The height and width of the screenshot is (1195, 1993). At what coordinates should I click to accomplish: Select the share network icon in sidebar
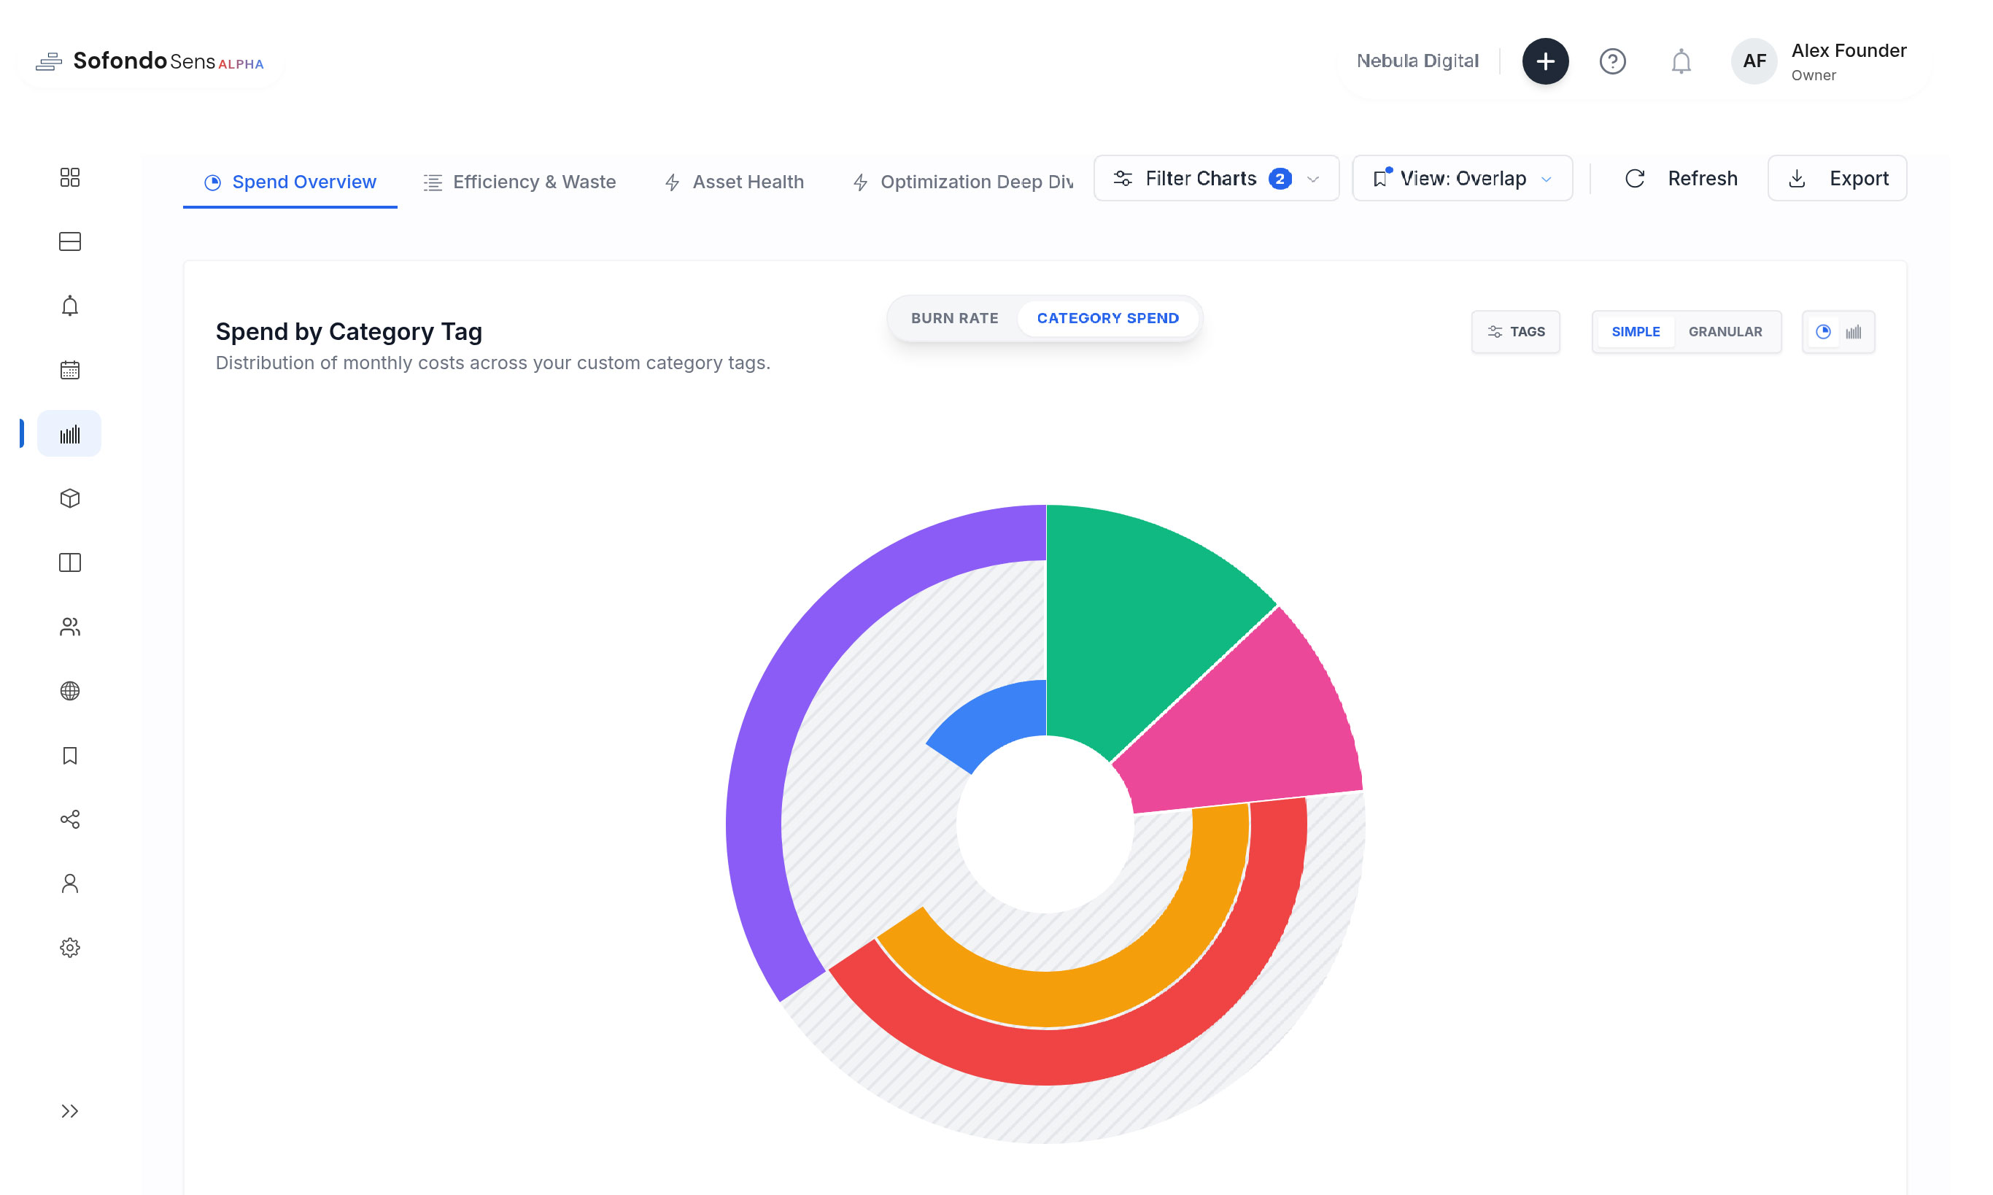pyautogui.click(x=69, y=819)
